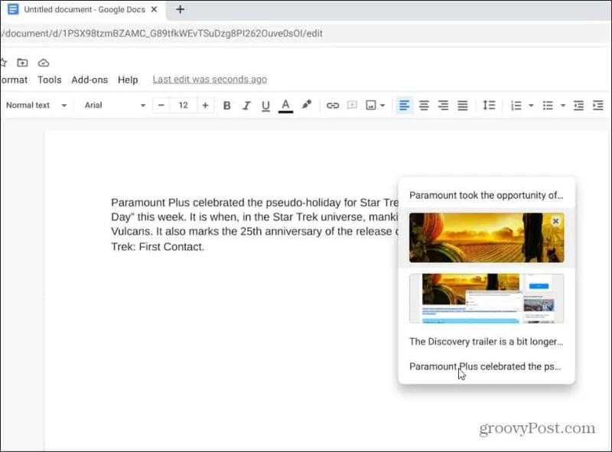Image resolution: width=612 pixels, height=452 pixels.
Task: Expand the insert image dropdown arrow
Action: 382,106
